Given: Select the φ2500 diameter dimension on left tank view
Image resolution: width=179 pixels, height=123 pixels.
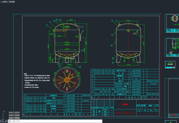Looking at the screenshot, I should tap(67, 42).
